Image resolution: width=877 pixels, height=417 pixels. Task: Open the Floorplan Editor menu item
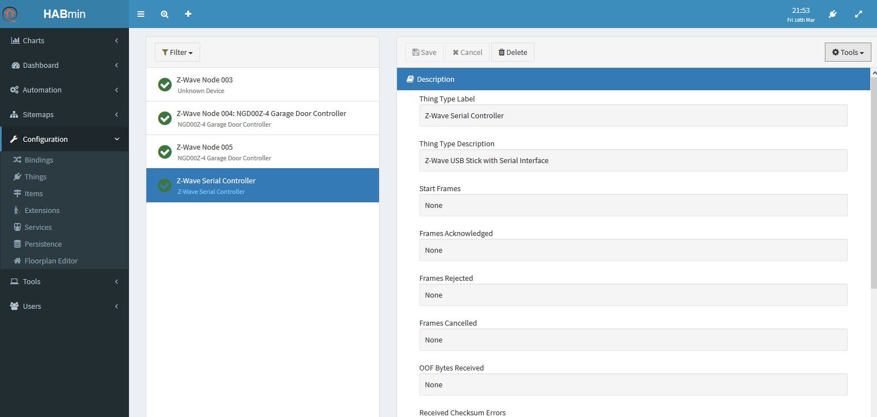50,261
